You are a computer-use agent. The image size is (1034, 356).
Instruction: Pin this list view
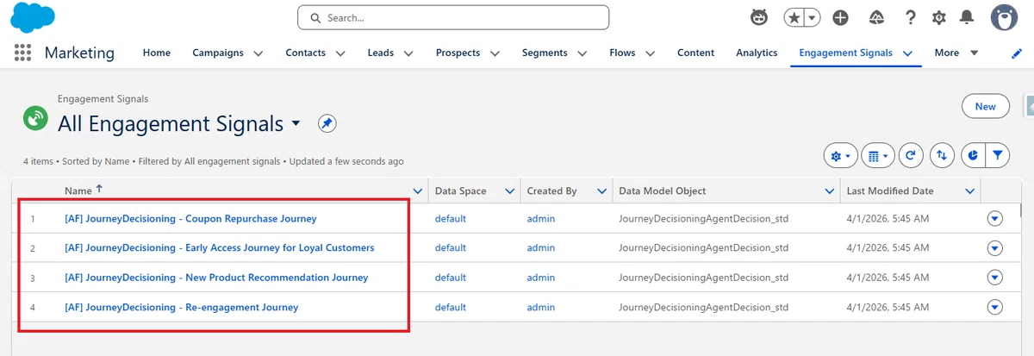[x=327, y=123]
